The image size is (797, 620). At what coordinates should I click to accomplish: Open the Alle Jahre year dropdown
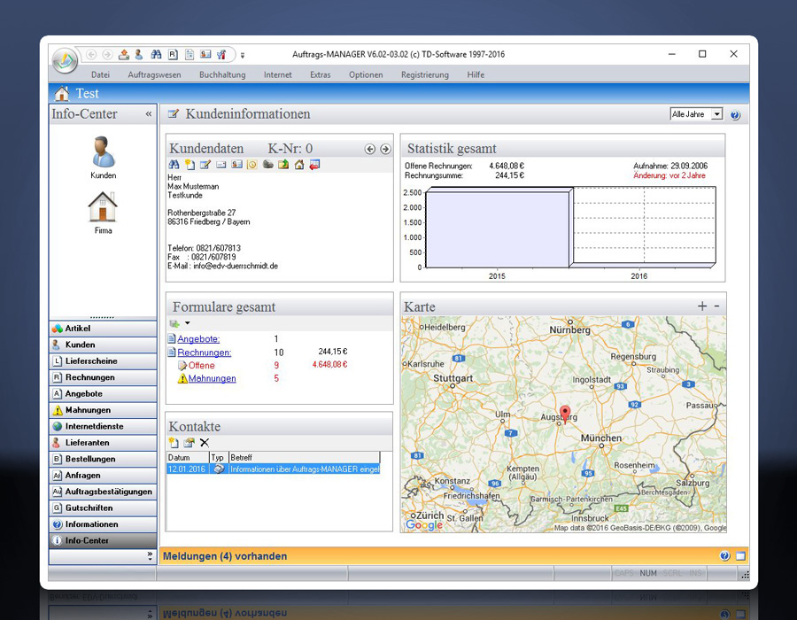tap(716, 114)
